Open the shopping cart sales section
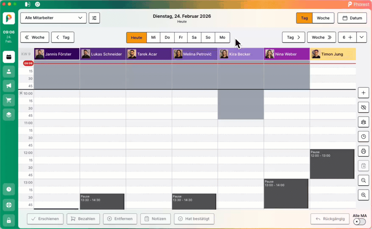 point(9,100)
